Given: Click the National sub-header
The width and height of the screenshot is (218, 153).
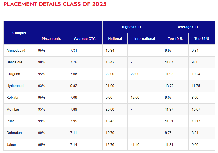Looking at the screenshot, I should tap(115, 39).
